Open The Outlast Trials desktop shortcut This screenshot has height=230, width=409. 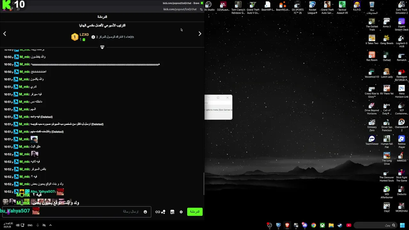coord(372,25)
